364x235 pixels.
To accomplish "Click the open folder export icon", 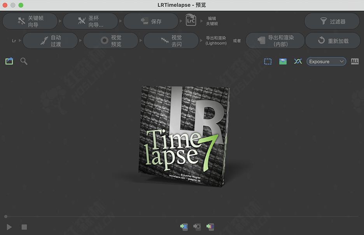I will click(x=9, y=61).
